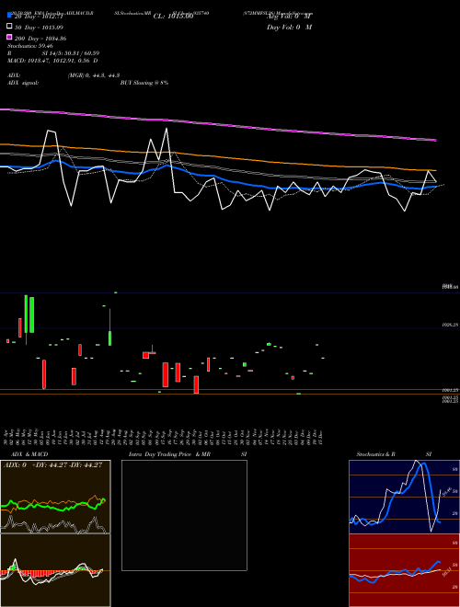
Task: Click the 'CL: 1015.00' closing price text
Action: [x=173, y=16]
